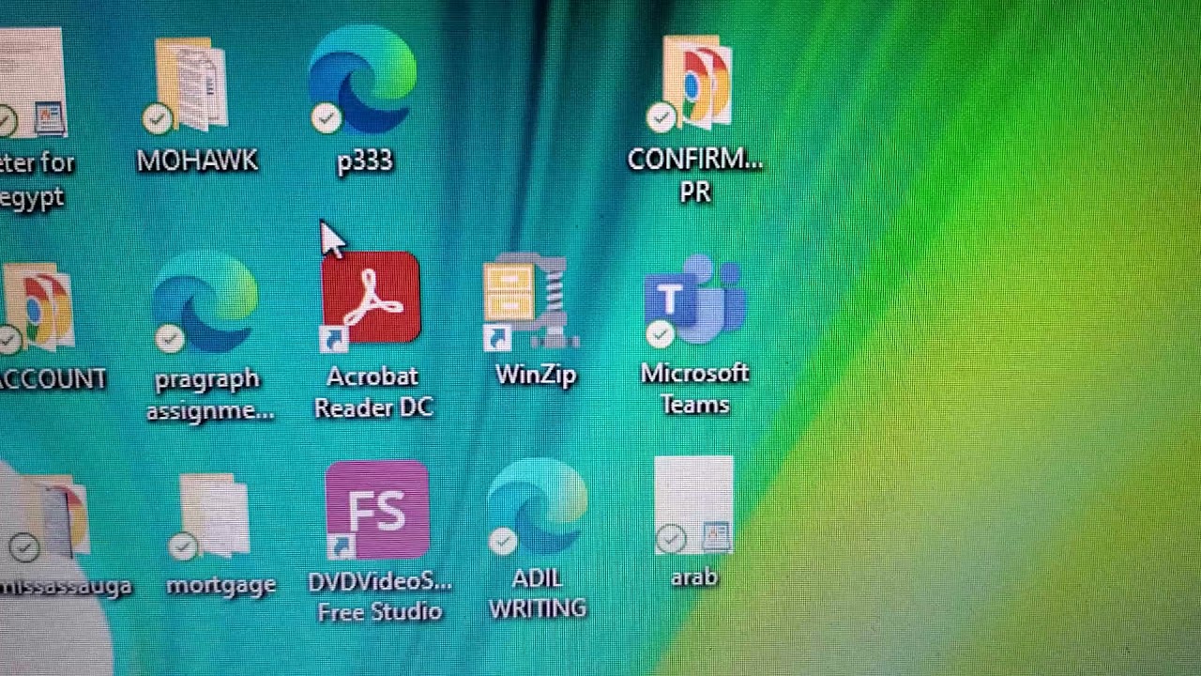This screenshot has width=1201, height=676.
Task: Click the 'DVDVideoS... Free Studio' label text
Action: click(380, 596)
